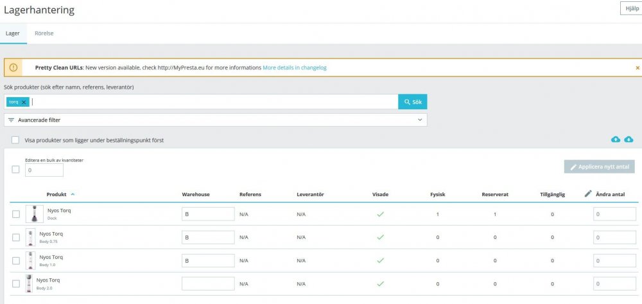Click the pencil icon beside Ändra antal
Screen dimensions: 642x304
point(588,194)
